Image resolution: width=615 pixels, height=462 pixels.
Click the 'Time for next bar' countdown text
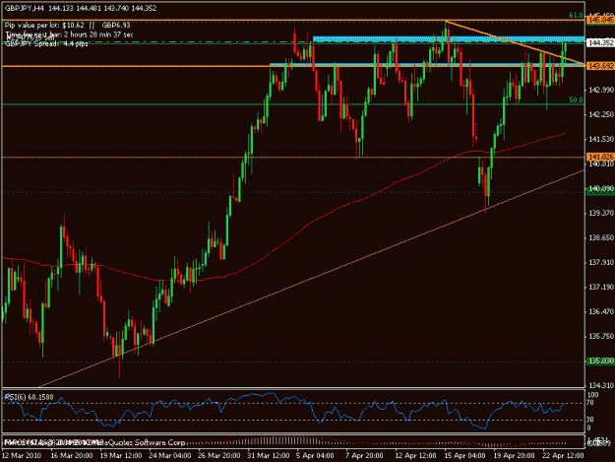(x=69, y=34)
